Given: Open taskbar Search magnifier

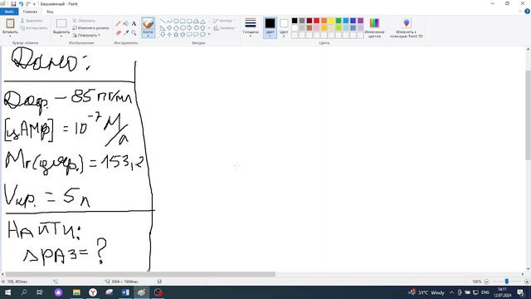Looking at the screenshot, I should [24, 292].
